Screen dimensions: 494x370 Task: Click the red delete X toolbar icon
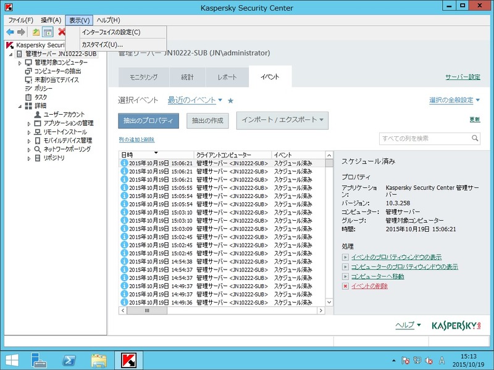pyautogui.click(x=61, y=32)
